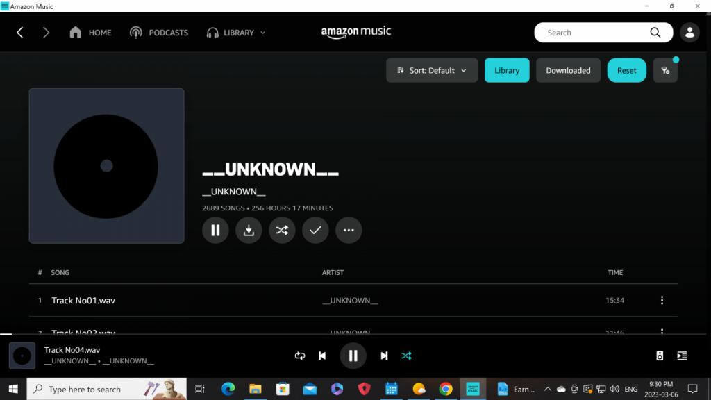Go back with the left arrow
711x400 pixels.
point(20,33)
